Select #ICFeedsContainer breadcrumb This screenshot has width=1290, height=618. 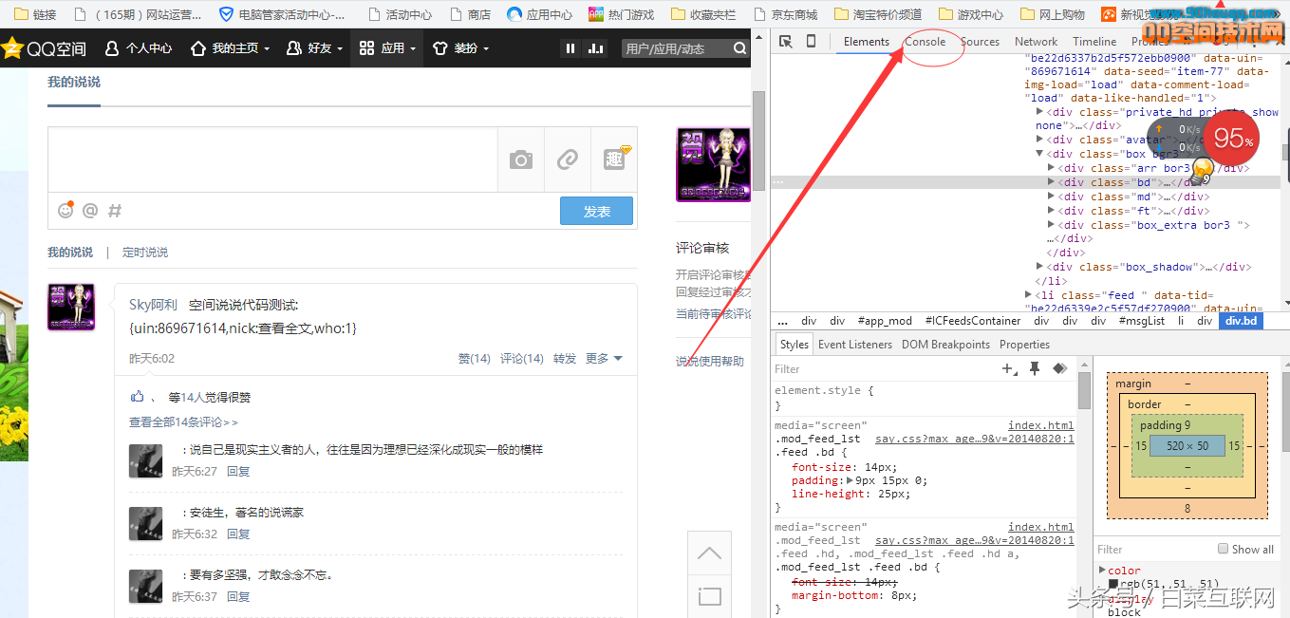click(x=972, y=321)
